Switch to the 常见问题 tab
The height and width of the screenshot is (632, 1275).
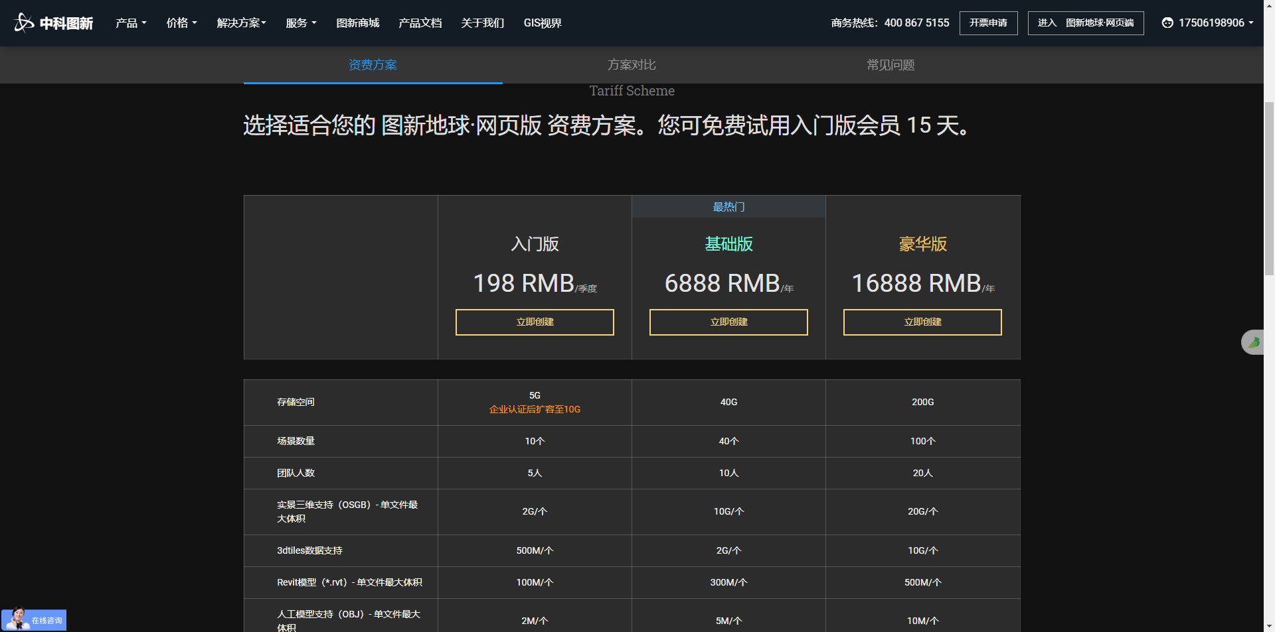tap(891, 65)
